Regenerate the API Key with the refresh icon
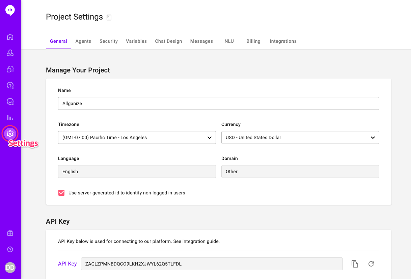411x279 pixels. pyautogui.click(x=371, y=264)
